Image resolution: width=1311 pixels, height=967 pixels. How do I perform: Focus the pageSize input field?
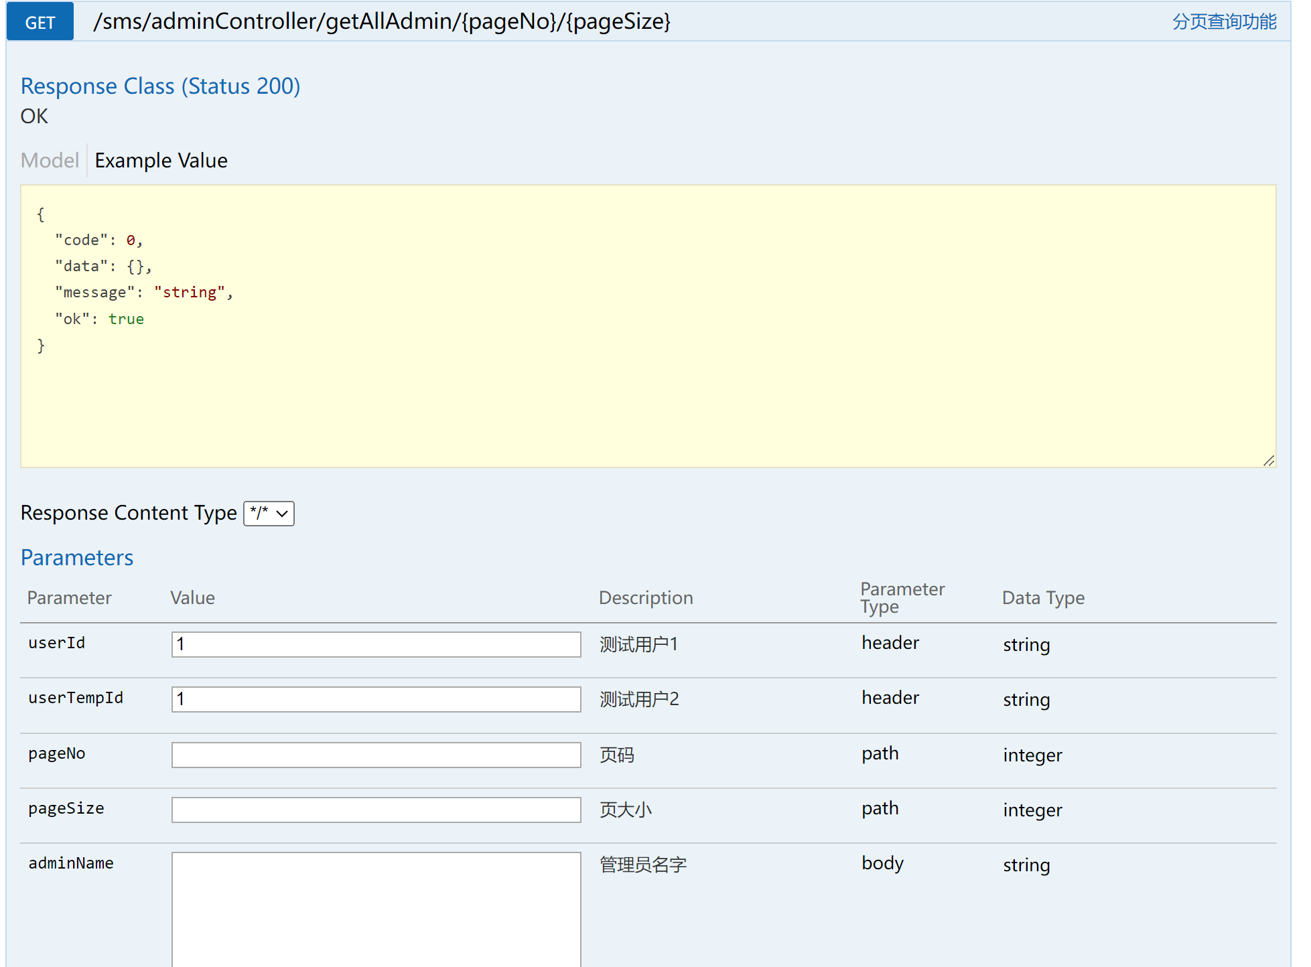click(x=376, y=810)
